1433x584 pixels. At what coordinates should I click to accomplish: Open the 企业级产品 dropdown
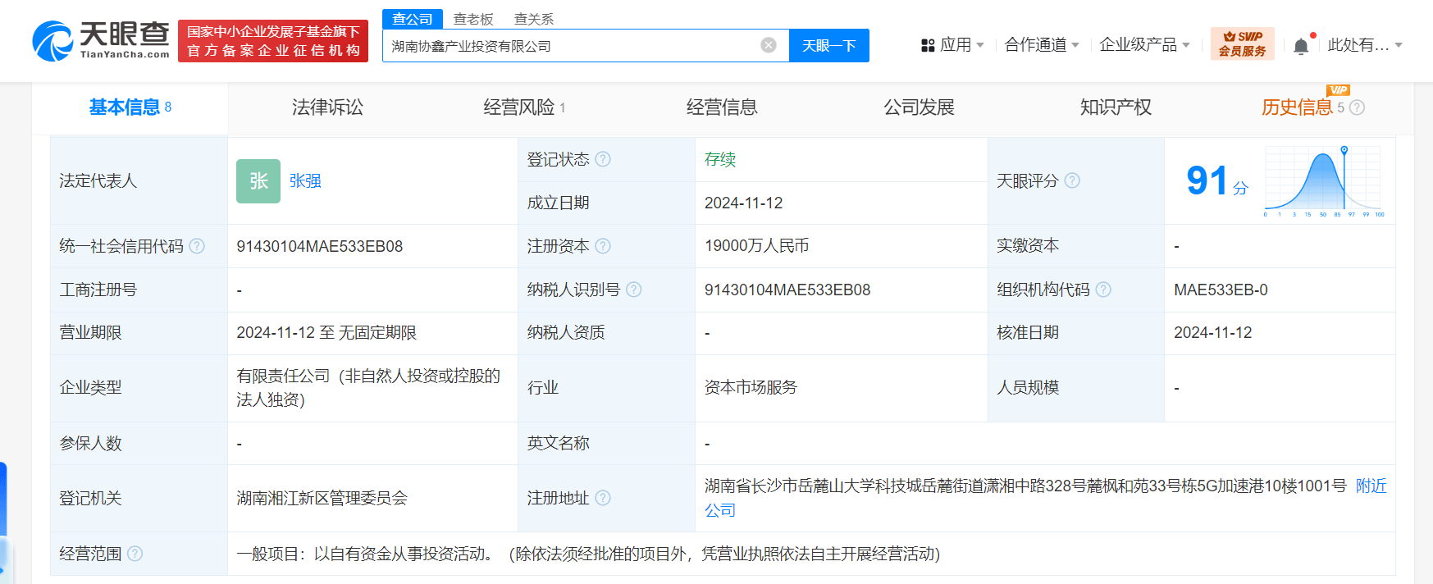[1144, 45]
